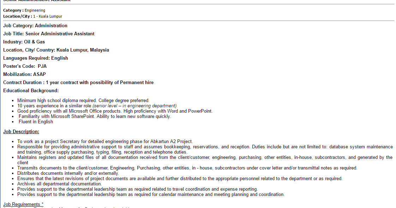Click the Distributes documents internally bullet

point(68,173)
